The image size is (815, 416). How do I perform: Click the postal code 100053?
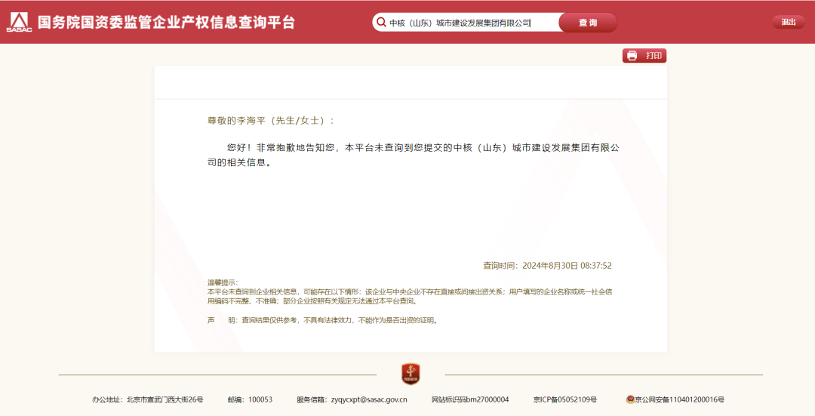coord(260,399)
